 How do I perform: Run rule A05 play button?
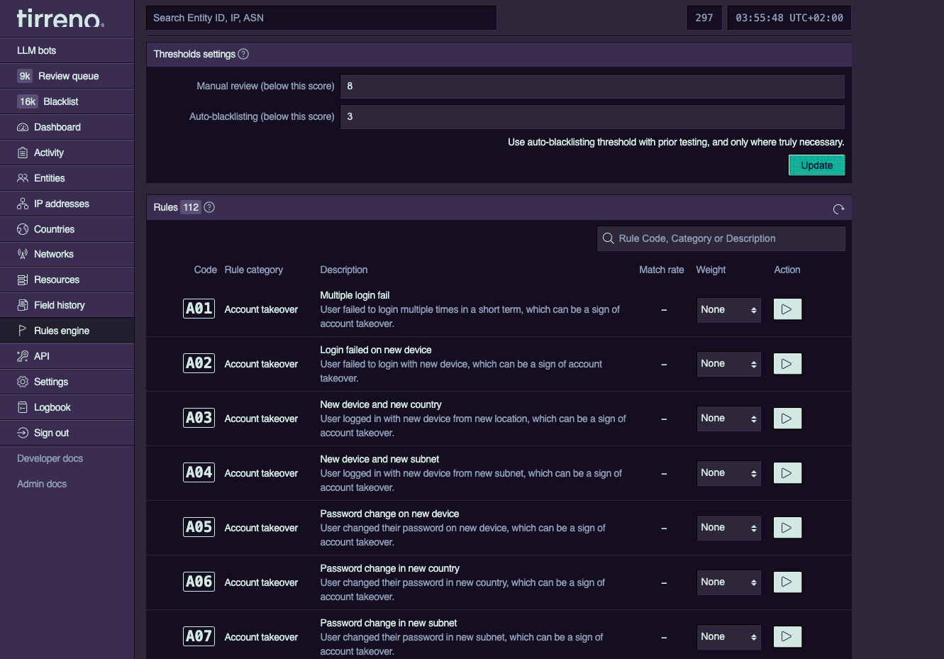tap(787, 528)
